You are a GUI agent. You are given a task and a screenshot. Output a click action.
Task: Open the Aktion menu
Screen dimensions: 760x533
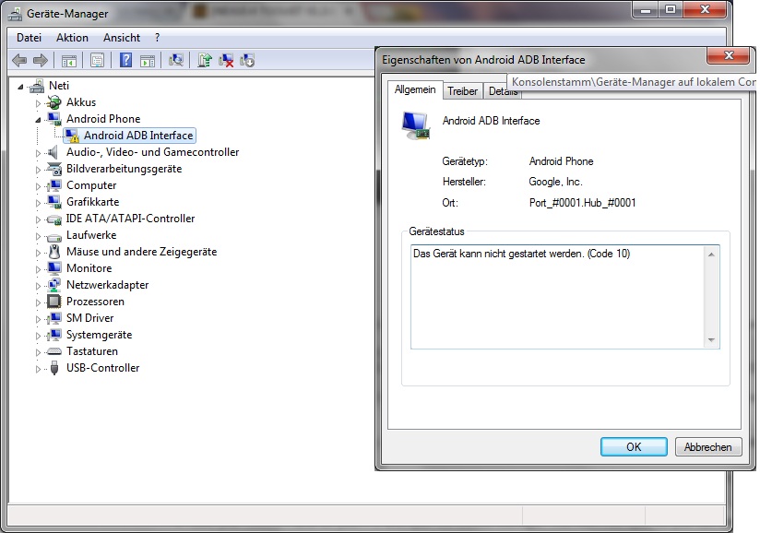tap(72, 38)
